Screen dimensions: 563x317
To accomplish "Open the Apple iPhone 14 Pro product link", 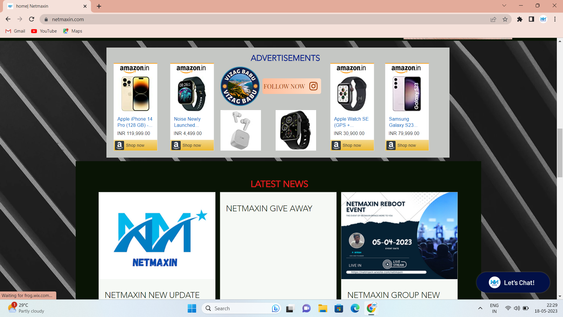I will [x=135, y=122].
